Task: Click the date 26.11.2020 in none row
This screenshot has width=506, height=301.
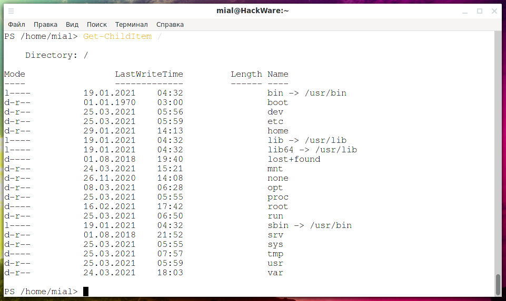Action: coord(110,178)
